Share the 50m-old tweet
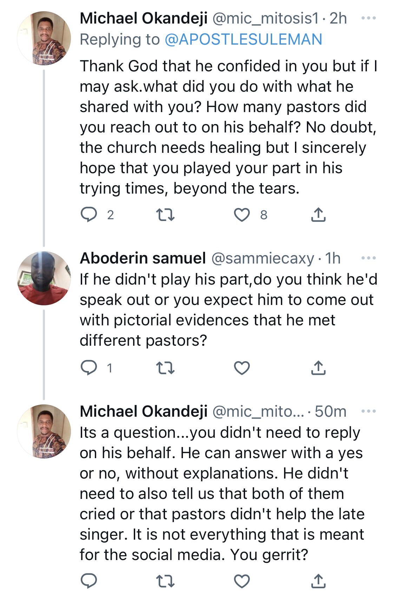 (x=318, y=581)
